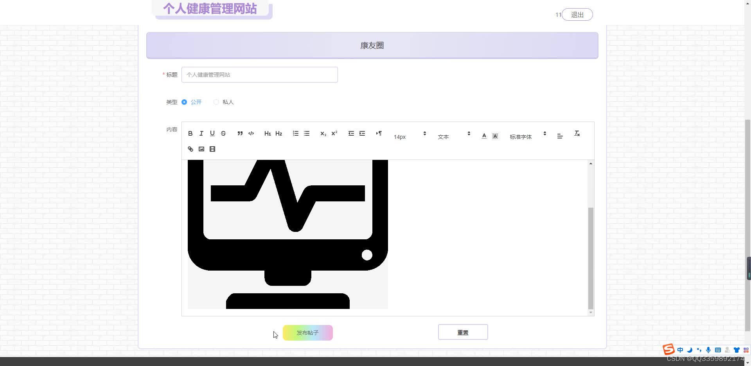Image resolution: width=751 pixels, height=366 pixels.
Task: Increase the text indent
Action: tap(362, 133)
